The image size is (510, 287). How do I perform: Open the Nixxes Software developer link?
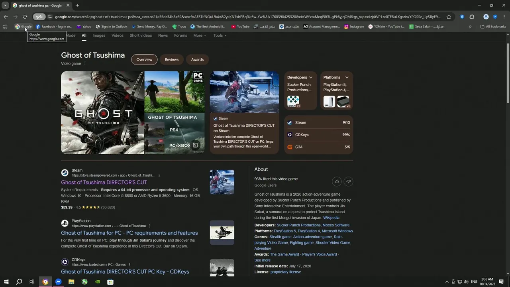coord(336,225)
